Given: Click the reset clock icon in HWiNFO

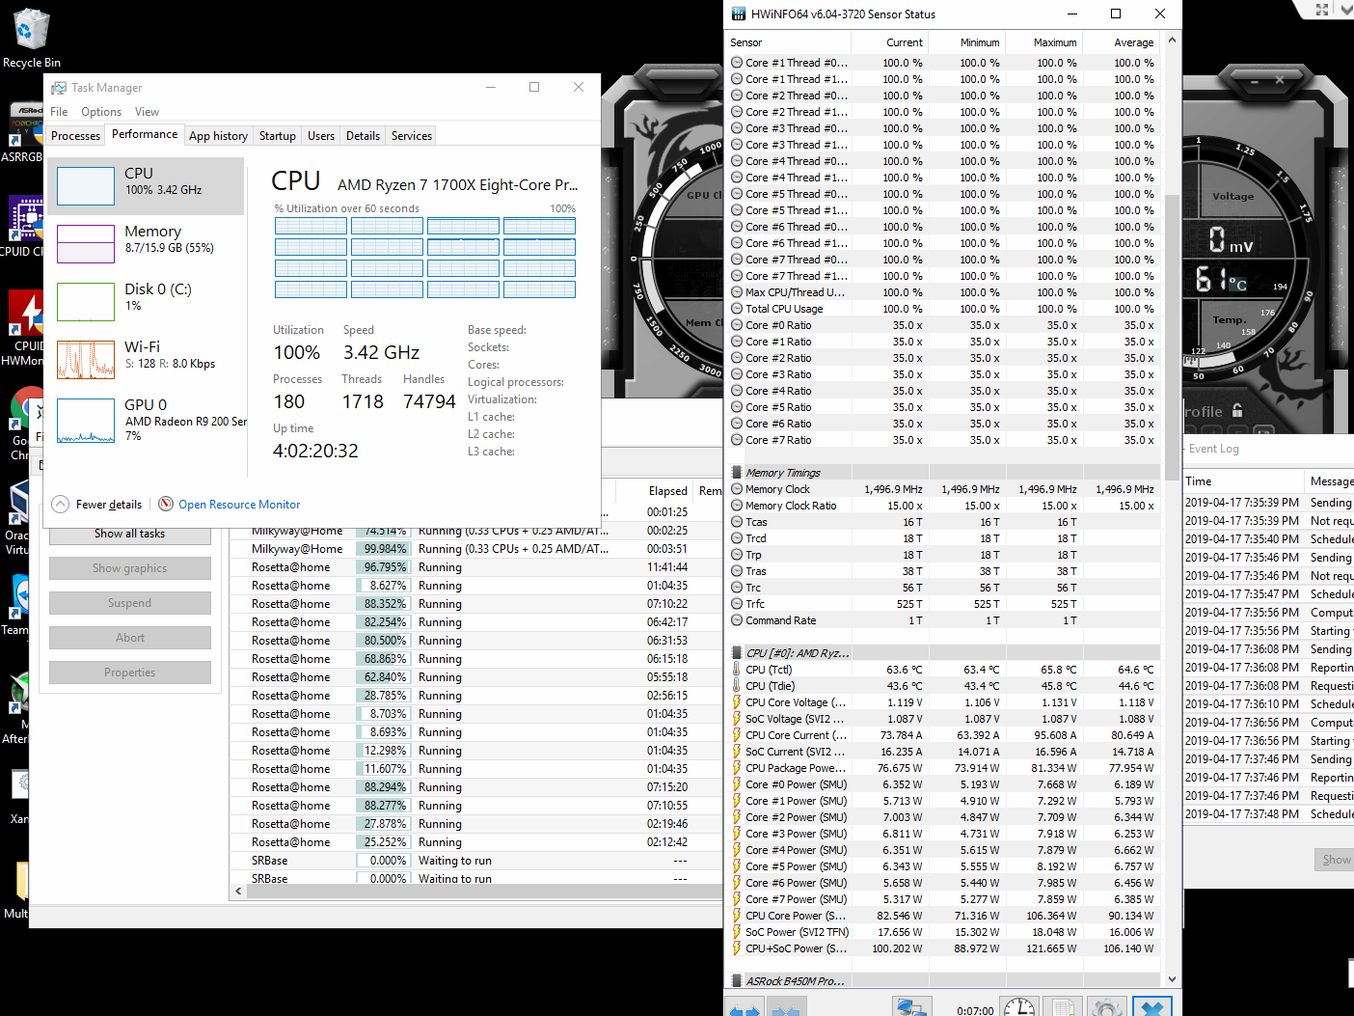Looking at the screenshot, I should click(1018, 1007).
